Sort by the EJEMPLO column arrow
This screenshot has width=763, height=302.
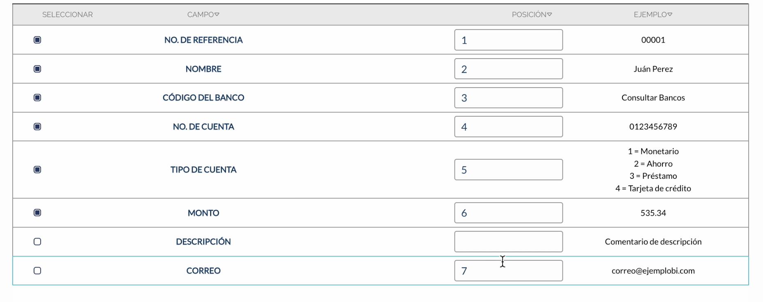(670, 15)
